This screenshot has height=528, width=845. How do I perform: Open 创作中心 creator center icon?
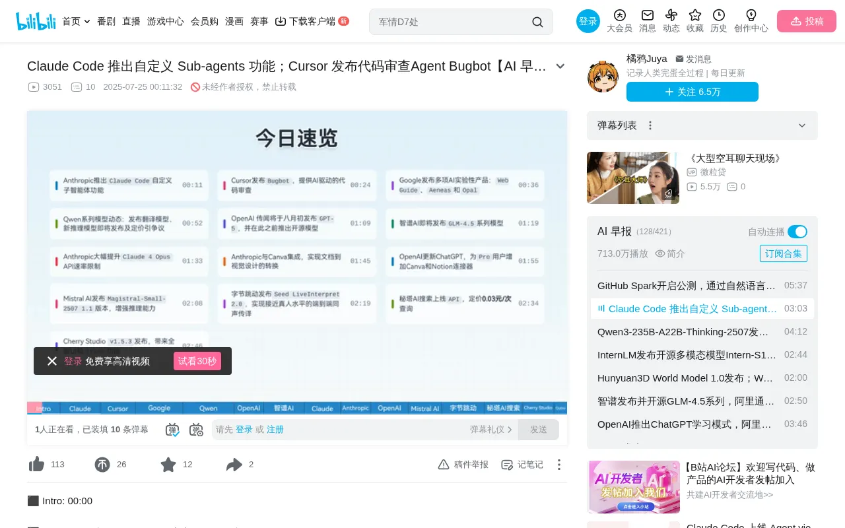[751, 21]
